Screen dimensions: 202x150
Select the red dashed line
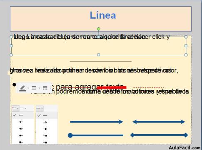(149, 87)
